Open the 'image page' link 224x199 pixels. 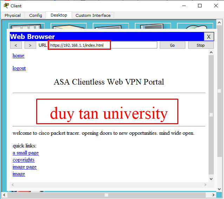(25, 167)
